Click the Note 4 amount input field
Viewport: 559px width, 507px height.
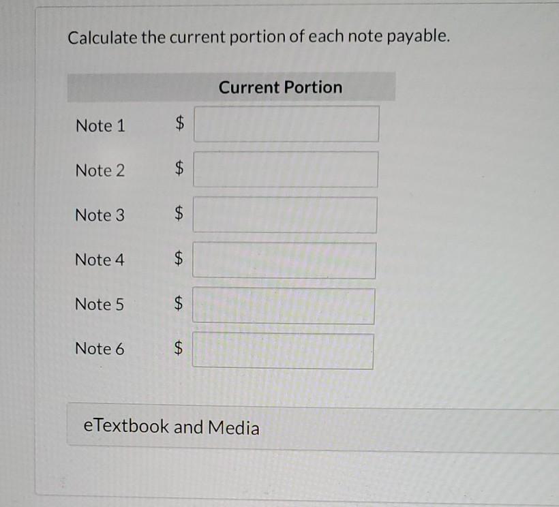pyautogui.click(x=286, y=259)
